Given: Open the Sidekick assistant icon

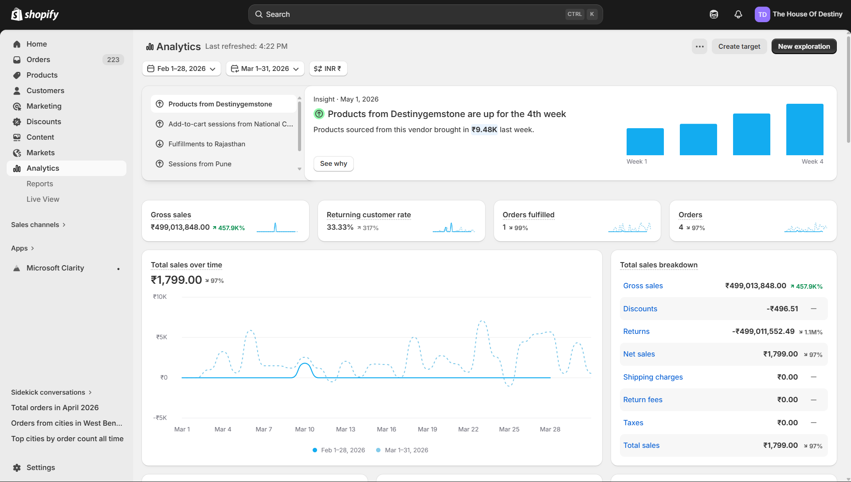Looking at the screenshot, I should (714, 14).
